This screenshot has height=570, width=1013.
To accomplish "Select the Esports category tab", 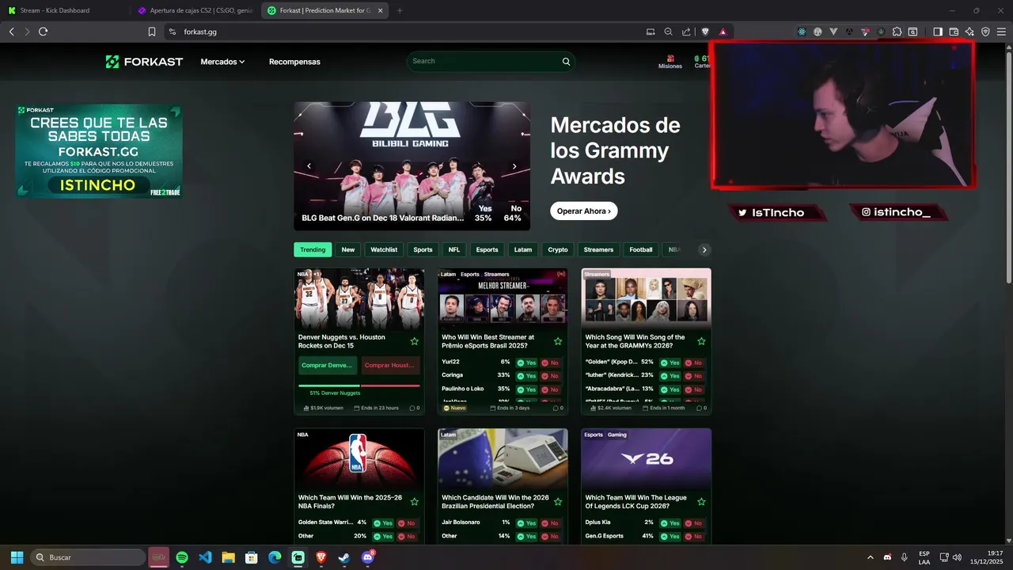I will coord(487,249).
